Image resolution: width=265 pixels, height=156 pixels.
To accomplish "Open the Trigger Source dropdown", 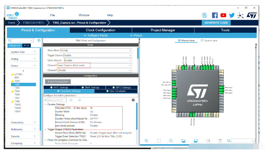I will pos(98,55).
